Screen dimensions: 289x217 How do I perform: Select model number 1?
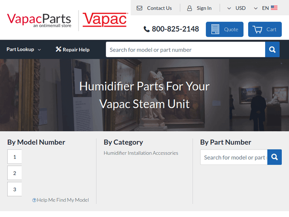coord(15,156)
